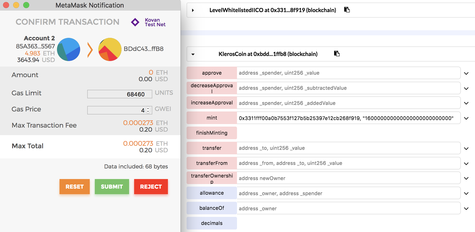
Task: Submit the MetaMask transaction
Action: (x=112, y=187)
